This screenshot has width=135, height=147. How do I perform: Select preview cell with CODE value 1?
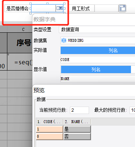tap(50, 129)
